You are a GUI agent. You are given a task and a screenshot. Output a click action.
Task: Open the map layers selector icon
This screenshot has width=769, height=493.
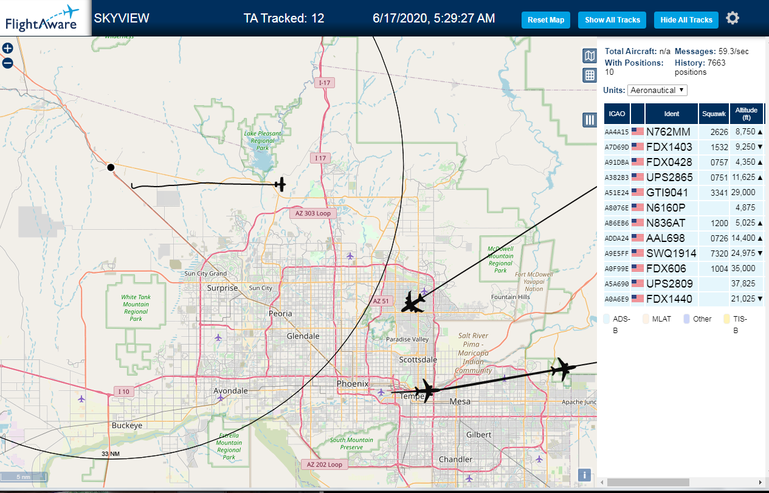(589, 56)
